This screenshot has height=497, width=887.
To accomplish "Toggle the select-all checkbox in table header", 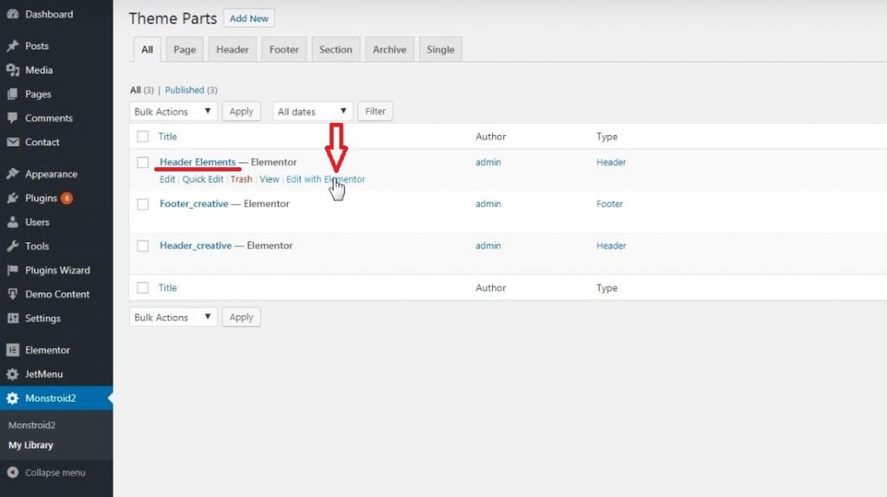I will [x=143, y=137].
